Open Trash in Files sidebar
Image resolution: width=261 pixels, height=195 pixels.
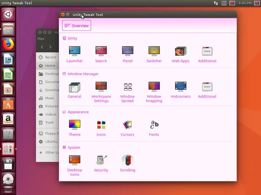47,122
